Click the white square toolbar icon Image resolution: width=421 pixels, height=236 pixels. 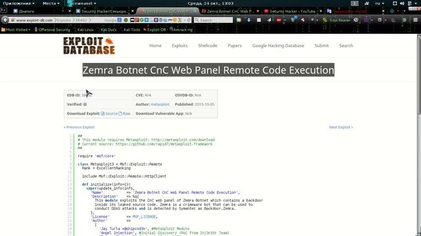coord(259,20)
